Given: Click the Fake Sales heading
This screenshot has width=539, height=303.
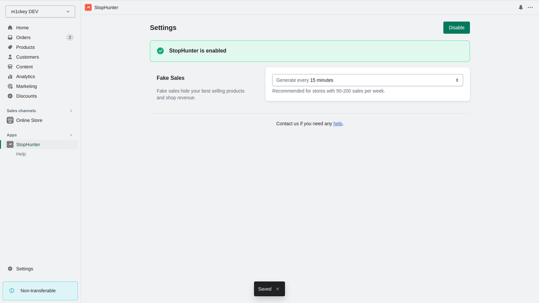Looking at the screenshot, I should [171, 78].
